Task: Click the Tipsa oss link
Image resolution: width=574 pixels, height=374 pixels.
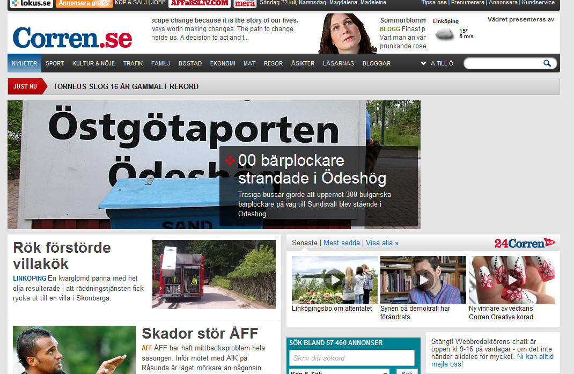Action: (x=434, y=3)
